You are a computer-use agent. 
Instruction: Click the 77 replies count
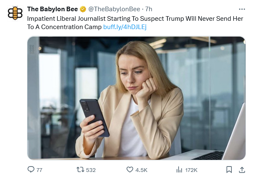point(39,170)
